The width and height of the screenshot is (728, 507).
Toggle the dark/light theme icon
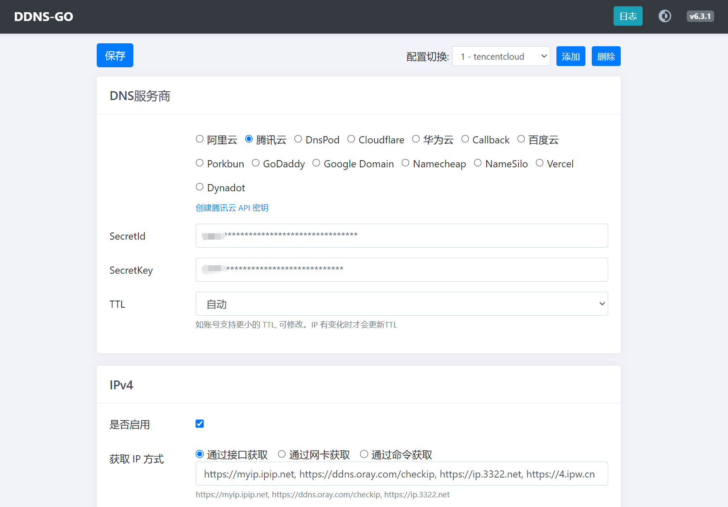(664, 16)
